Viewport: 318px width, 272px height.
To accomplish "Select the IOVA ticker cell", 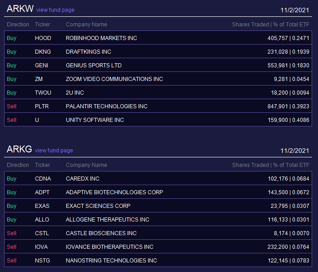I will (41, 247).
